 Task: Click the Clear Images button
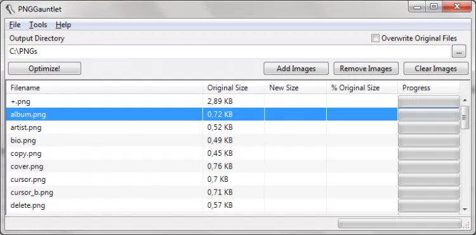tap(435, 68)
